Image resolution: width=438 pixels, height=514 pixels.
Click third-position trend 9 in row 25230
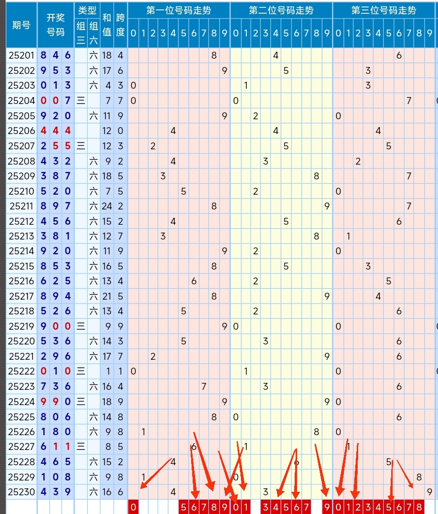430,492
